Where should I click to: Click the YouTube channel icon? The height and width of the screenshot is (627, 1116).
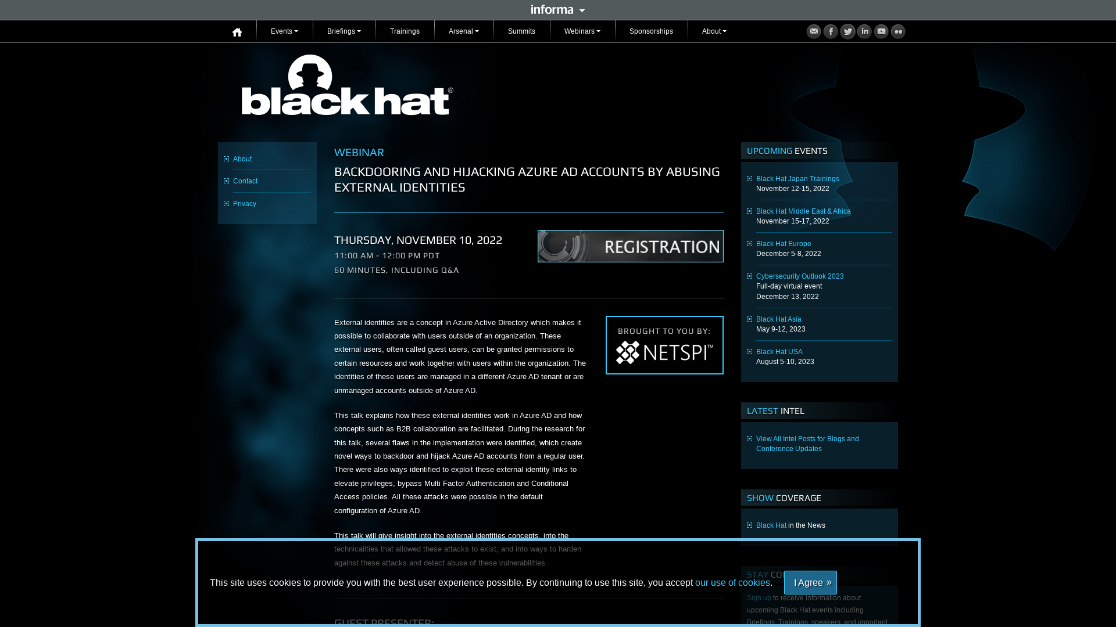[x=881, y=31]
